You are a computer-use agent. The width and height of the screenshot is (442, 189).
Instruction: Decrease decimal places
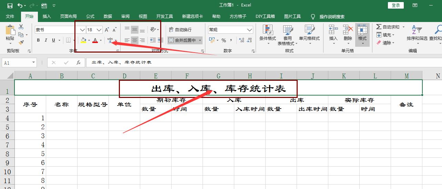click(249, 40)
